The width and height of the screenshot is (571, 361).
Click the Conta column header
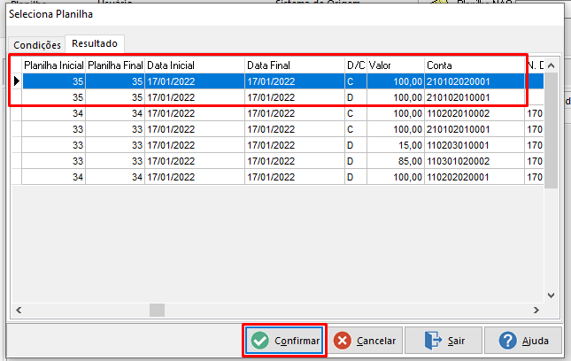pyautogui.click(x=475, y=65)
